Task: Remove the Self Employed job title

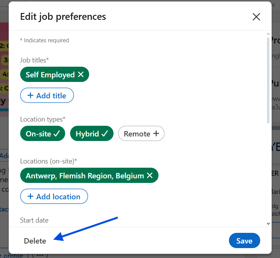Action: point(81,75)
